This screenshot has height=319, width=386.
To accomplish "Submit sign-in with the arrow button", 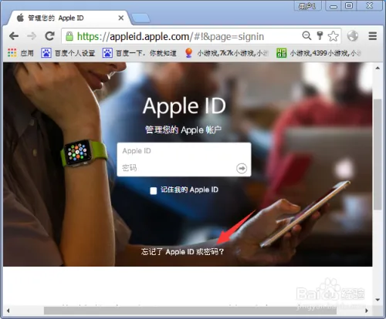I will coord(242,169).
